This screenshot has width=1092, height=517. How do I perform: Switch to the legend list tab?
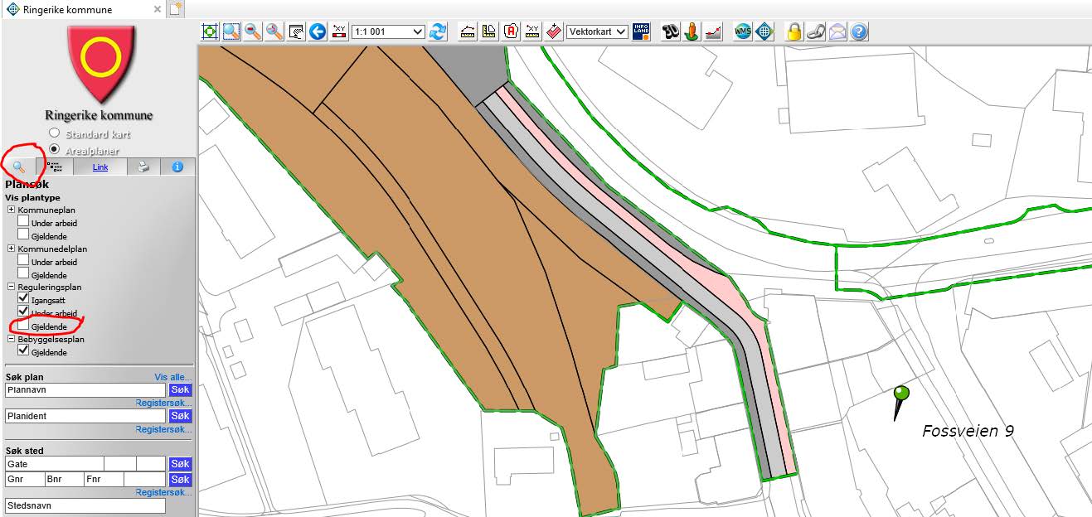55,167
